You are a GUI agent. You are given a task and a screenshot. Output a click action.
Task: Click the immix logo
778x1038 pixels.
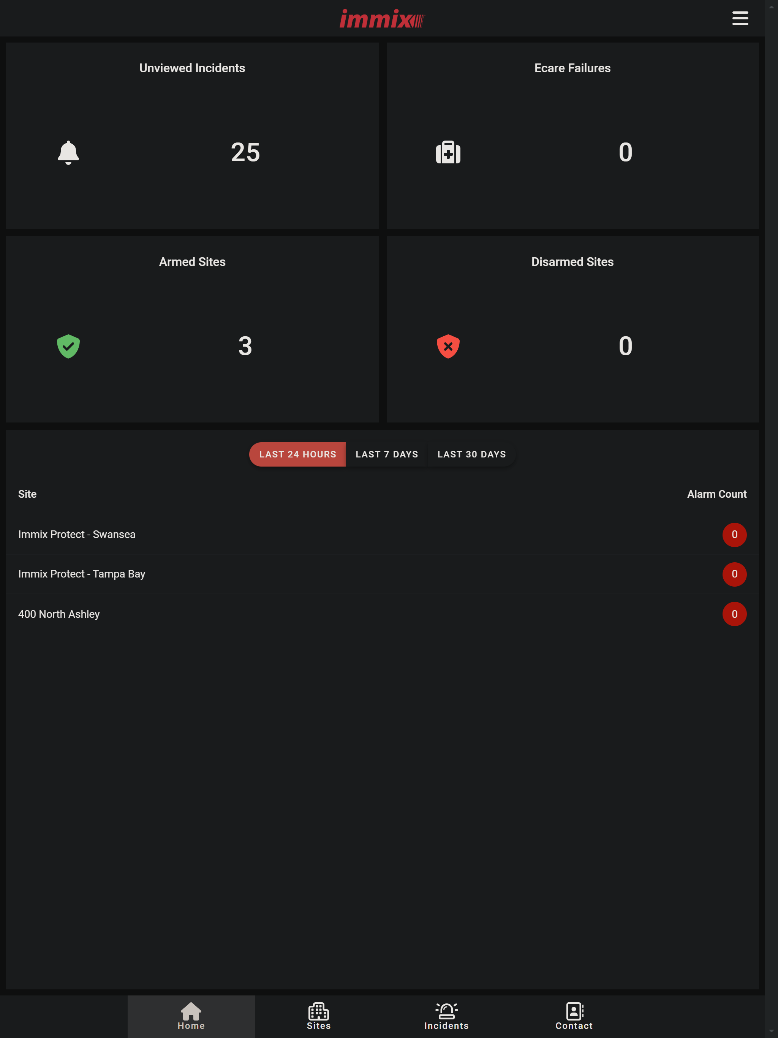pos(382,19)
